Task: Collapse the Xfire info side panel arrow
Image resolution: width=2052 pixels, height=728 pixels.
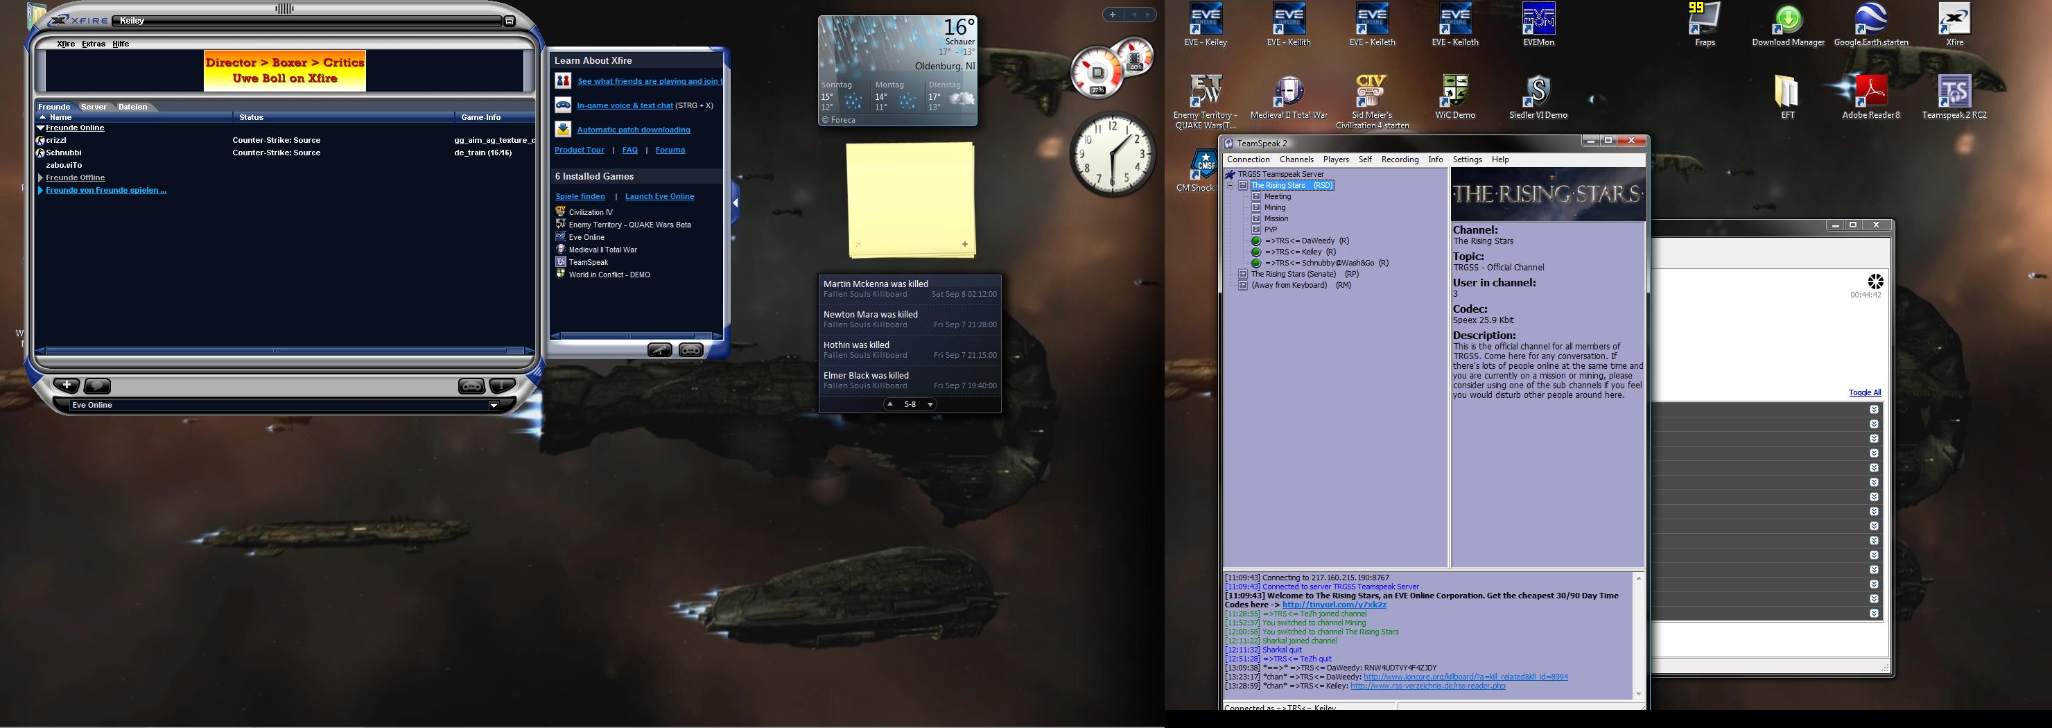Action: click(x=736, y=203)
